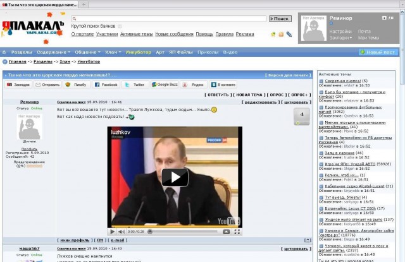This screenshot has width=405, height=262.
Task: Open the Приколы menu item
Action: coord(208,52)
